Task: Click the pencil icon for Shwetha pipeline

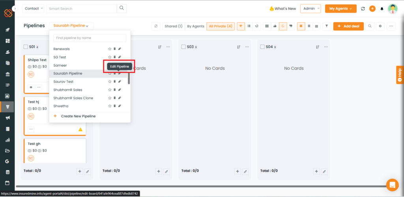Action: click(x=120, y=106)
